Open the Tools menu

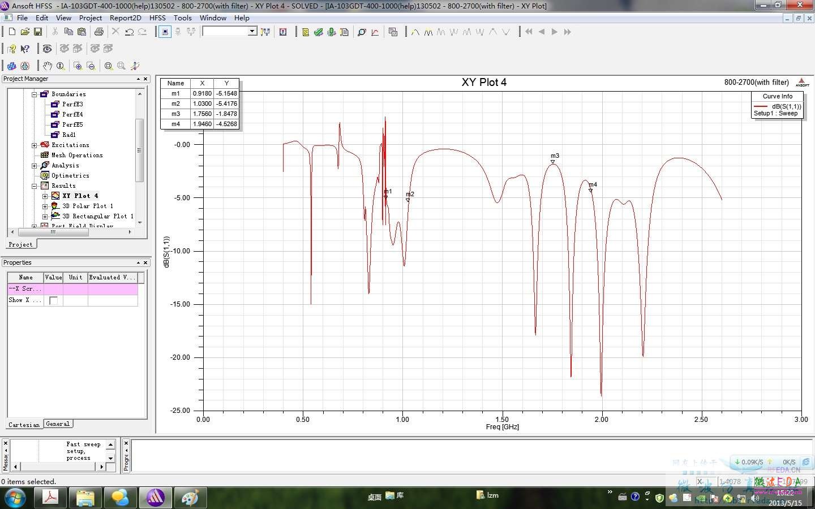pyautogui.click(x=182, y=18)
